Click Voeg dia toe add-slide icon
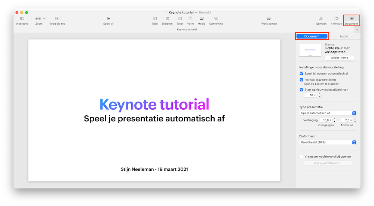The height and width of the screenshot is (206, 374). click(57, 19)
